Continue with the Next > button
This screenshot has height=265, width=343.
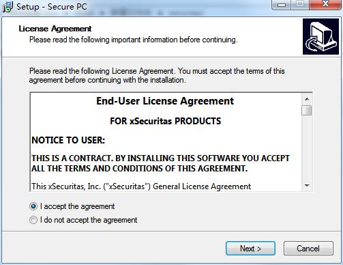pos(250,249)
